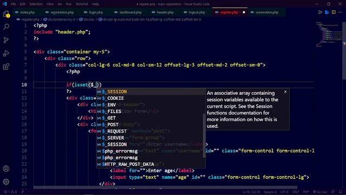The height and width of the screenshot is (195, 346).
Task: Open the Explorer view in activity bar
Action: point(6,14)
